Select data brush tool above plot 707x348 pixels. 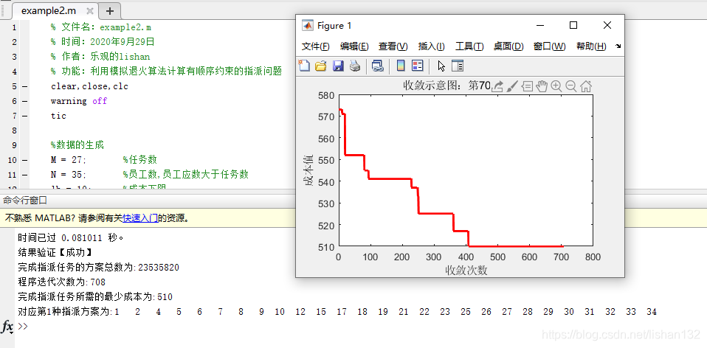513,86
